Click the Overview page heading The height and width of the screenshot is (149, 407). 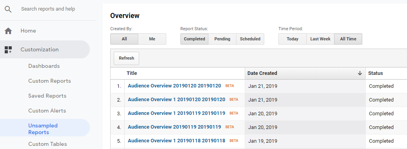125,16
